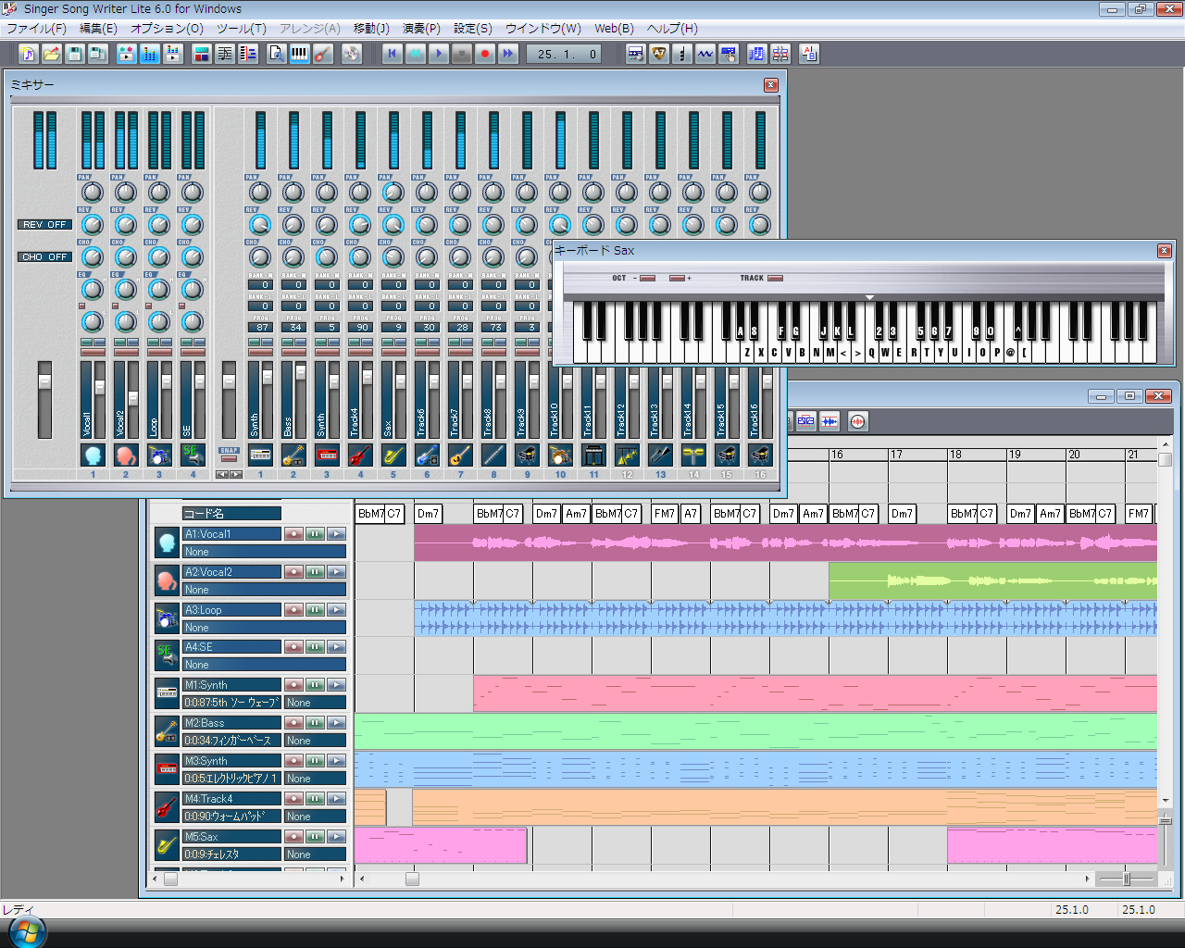This screenshot has height=948, width=1185.
Task: Rewind to start on transport toolbar
Action: (x=393, y=54)
